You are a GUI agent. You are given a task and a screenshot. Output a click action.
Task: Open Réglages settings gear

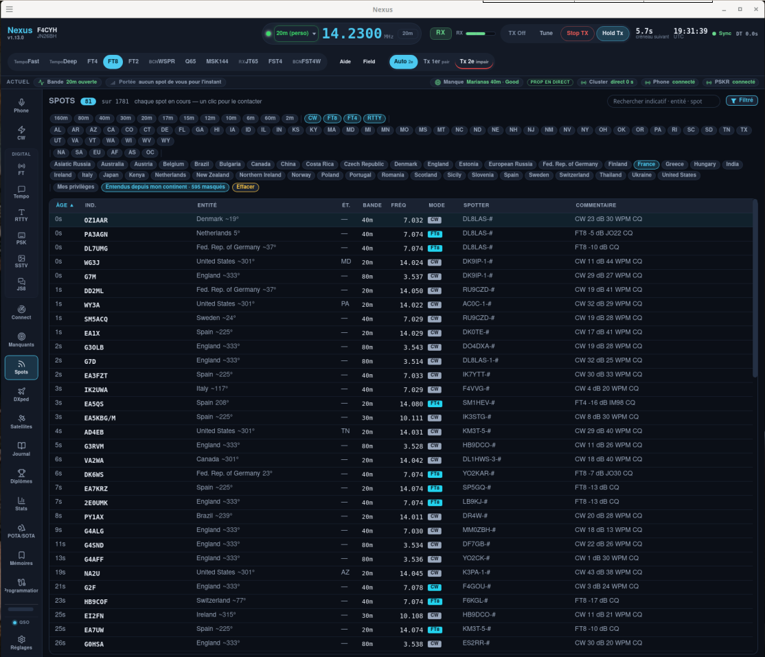tap(21, 643)
